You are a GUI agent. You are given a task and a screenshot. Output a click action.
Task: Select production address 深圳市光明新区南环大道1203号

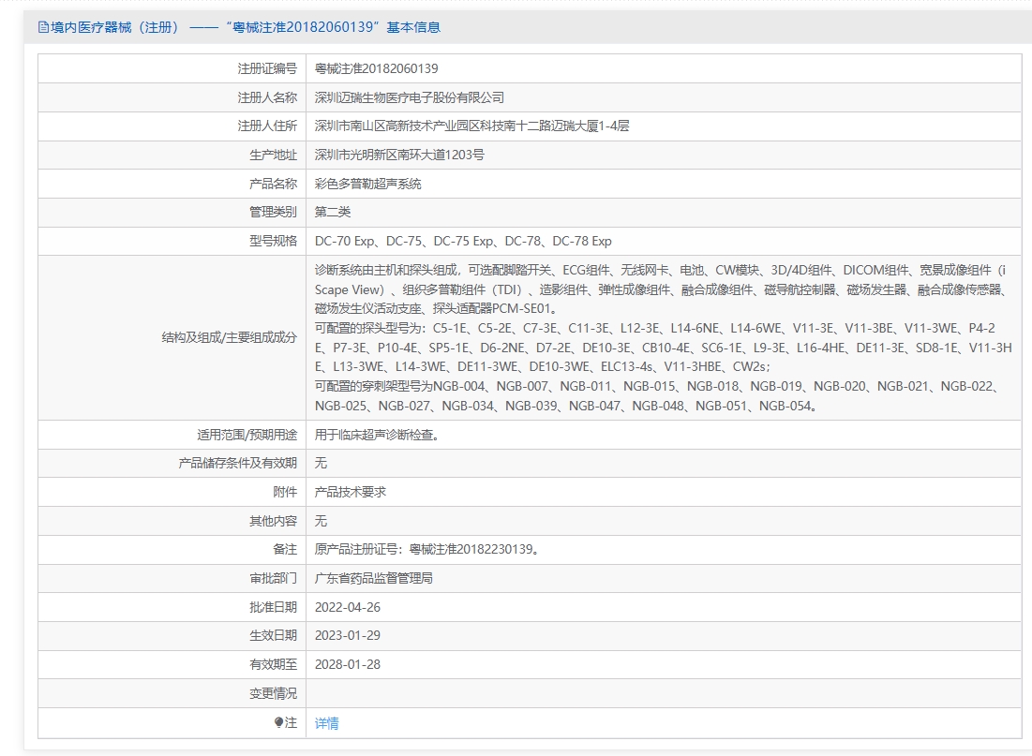pos(399,155)
